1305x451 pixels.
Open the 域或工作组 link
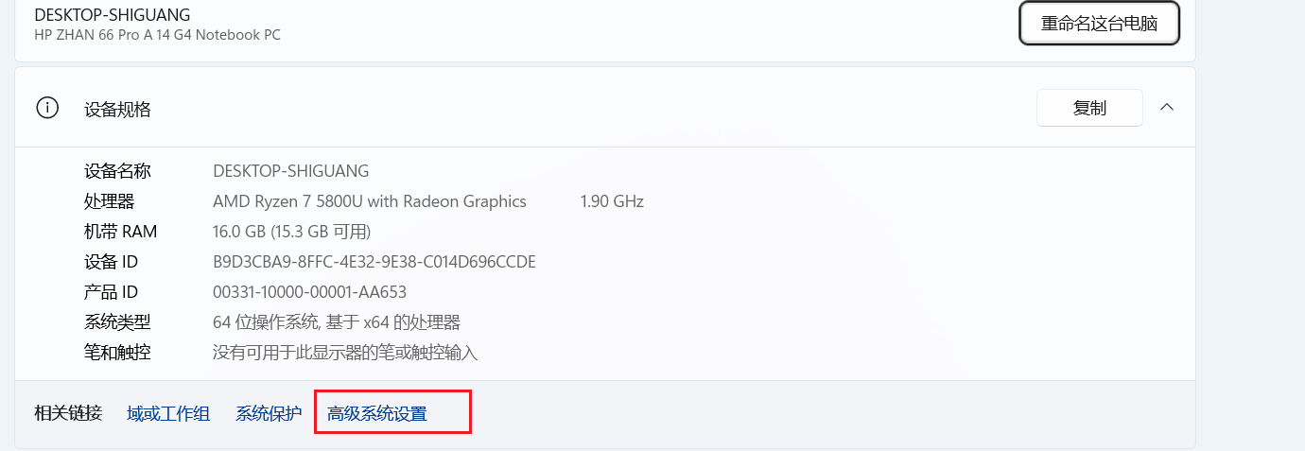168,413
